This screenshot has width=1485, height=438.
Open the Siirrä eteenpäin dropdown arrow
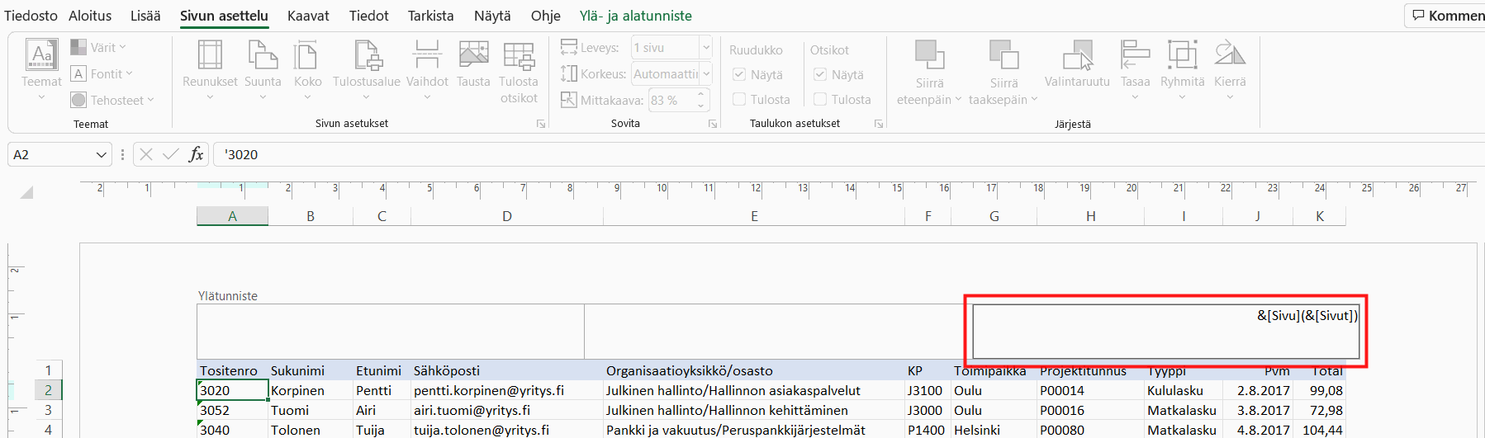(958, 100)
